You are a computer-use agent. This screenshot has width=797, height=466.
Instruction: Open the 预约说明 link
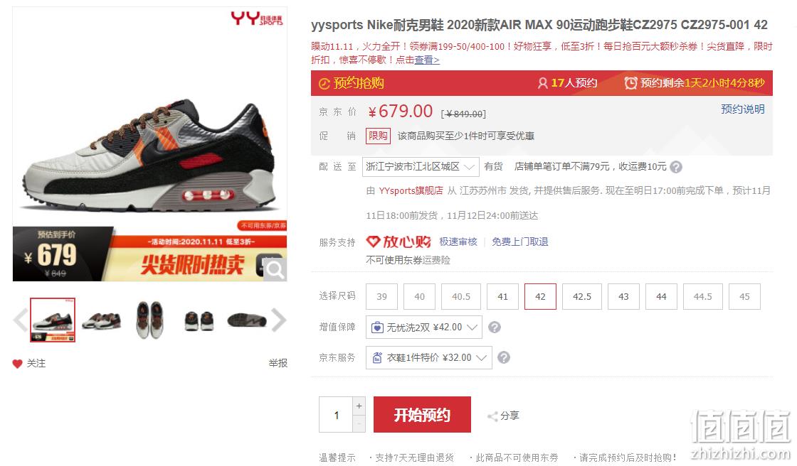743,109
